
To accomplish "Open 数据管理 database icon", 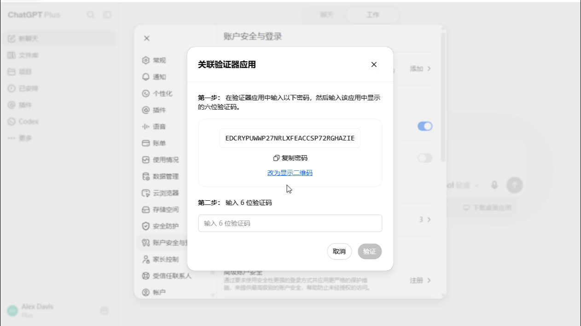I will pyautogui.click(x=146, y=176).
